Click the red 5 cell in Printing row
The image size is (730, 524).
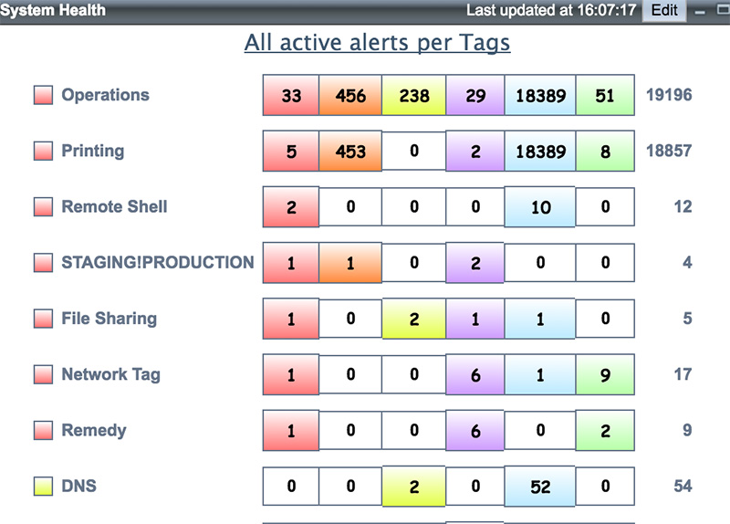[291, 151]
